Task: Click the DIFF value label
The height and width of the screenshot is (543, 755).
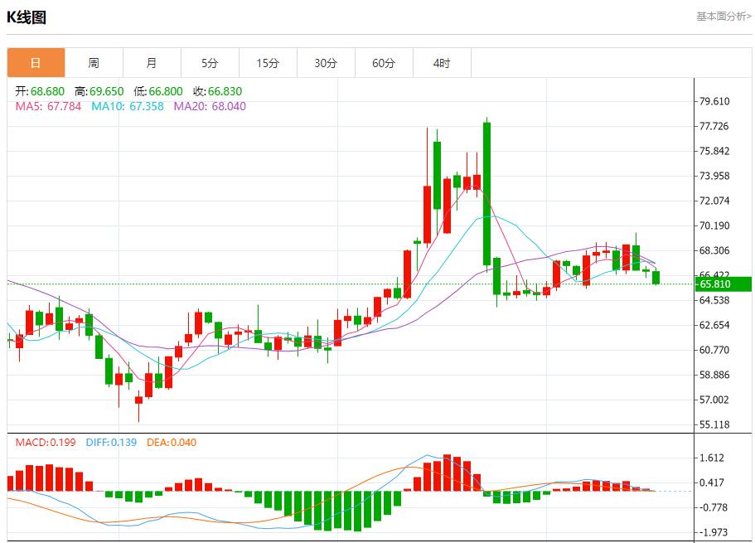Action: point(110,443)
